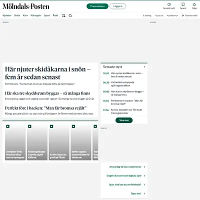Open the Kundservice link
The image size is (200, 200).
tap(172, 15)
